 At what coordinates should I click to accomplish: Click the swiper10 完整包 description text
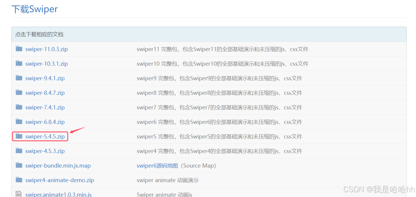222,64
